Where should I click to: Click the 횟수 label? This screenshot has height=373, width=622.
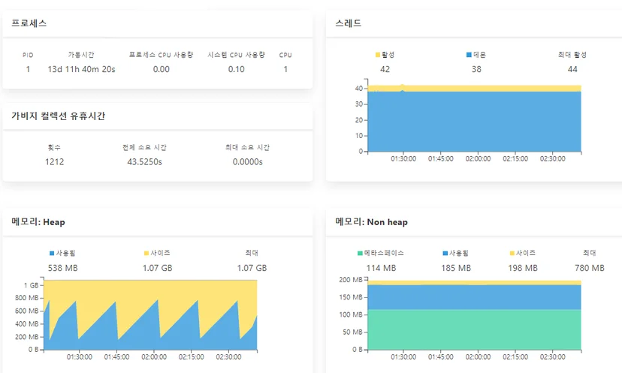pyautogui.click(x=54, y=147)
